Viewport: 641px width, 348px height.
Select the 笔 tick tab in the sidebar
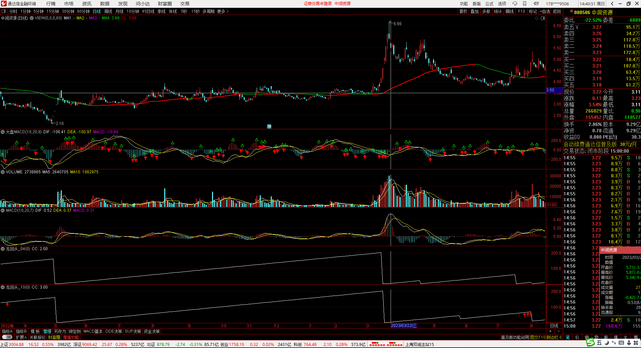[x=568, y=337]
